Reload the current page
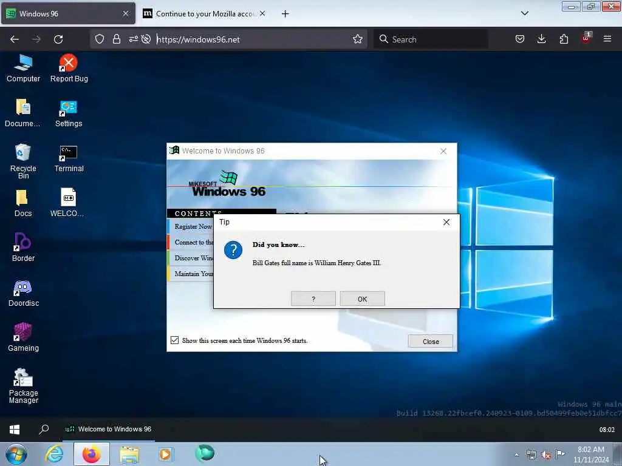Image resolution: width=622 pixels, height=466 pixels. [58, 39]
